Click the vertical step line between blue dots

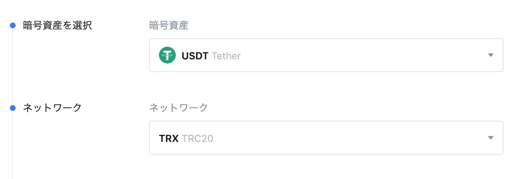point(13,67)
